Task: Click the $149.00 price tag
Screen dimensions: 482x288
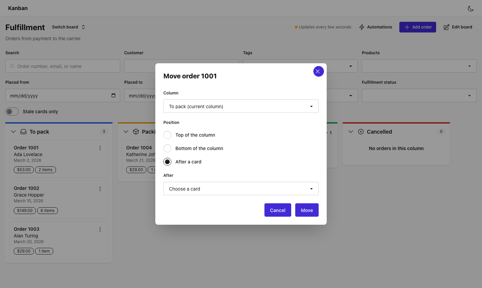Action: tap(25, 211)
